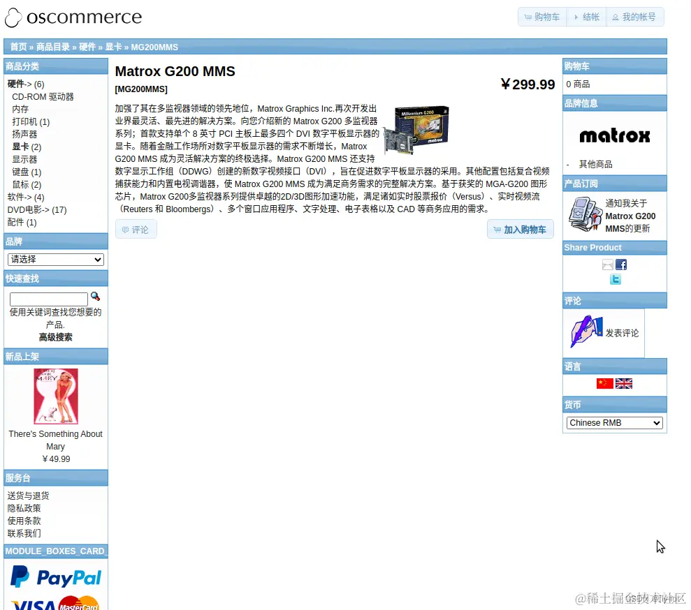Open 我的帐号 from the top navigation
This screenshot has width=691, height=610.
coord(634,17)
